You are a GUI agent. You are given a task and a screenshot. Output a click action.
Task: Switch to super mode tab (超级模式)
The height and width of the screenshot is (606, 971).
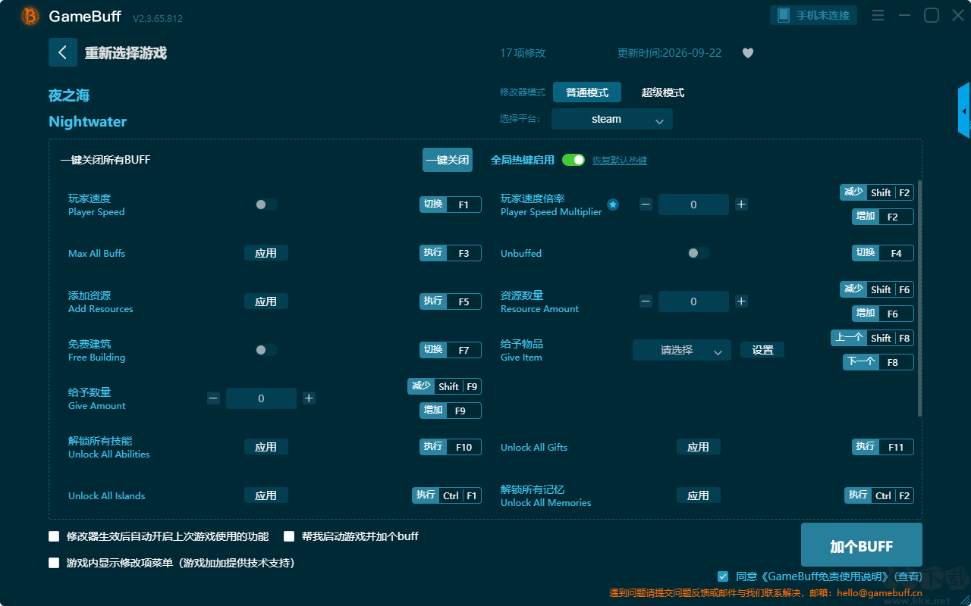(x=663, y=92)
